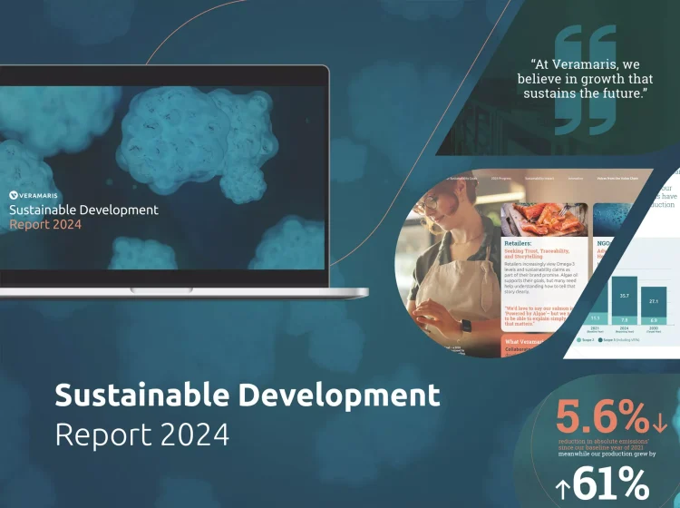The image size is (680, 508).
Task: Click the "Scope 2" legend label
Action: click(588, 340)
